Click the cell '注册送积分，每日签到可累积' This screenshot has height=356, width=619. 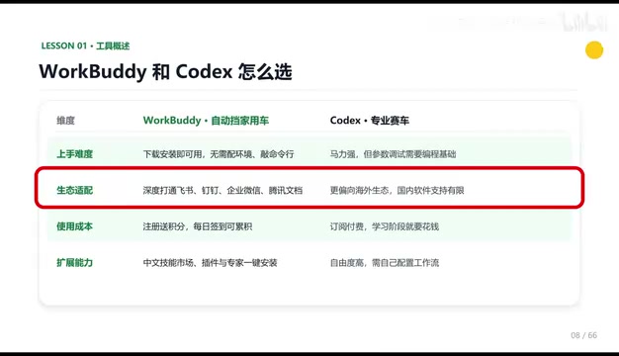click(x=198, y=226)
